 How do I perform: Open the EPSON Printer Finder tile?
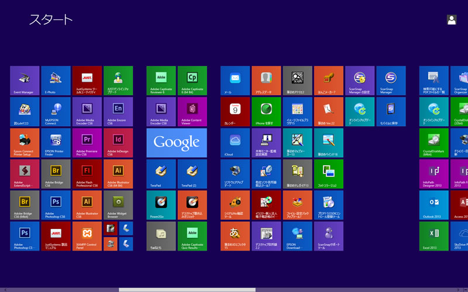[56, 143]
